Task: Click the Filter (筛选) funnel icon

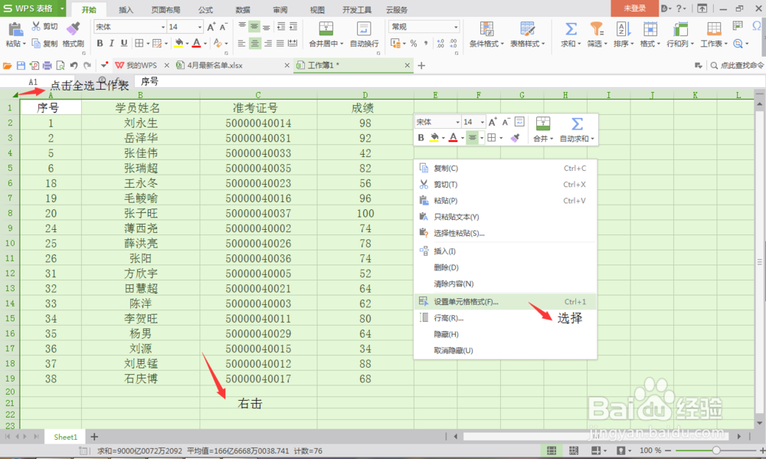Action: click(597, 29)
